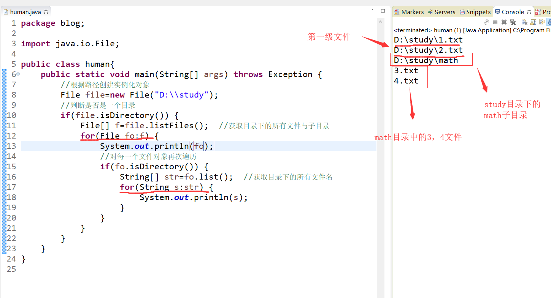Click the Pin Console icon
This screenshot has width=551, height=298.
point(549,22)
